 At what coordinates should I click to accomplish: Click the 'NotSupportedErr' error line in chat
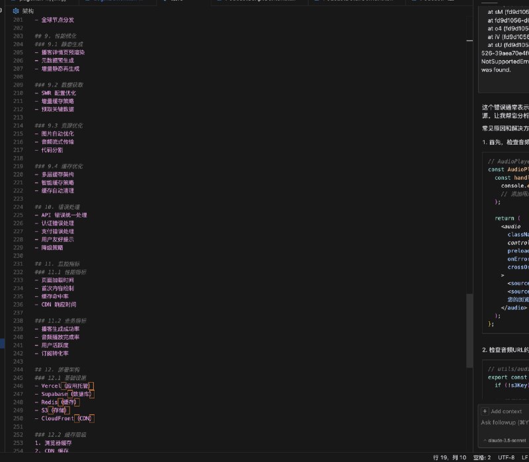(x=505, y=61)
